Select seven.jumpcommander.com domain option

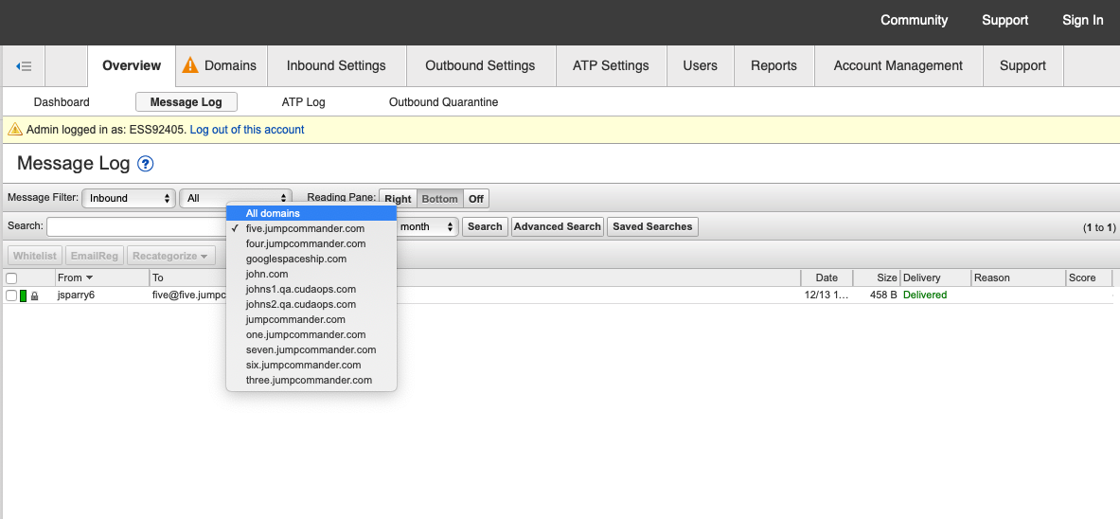point(311,349)
